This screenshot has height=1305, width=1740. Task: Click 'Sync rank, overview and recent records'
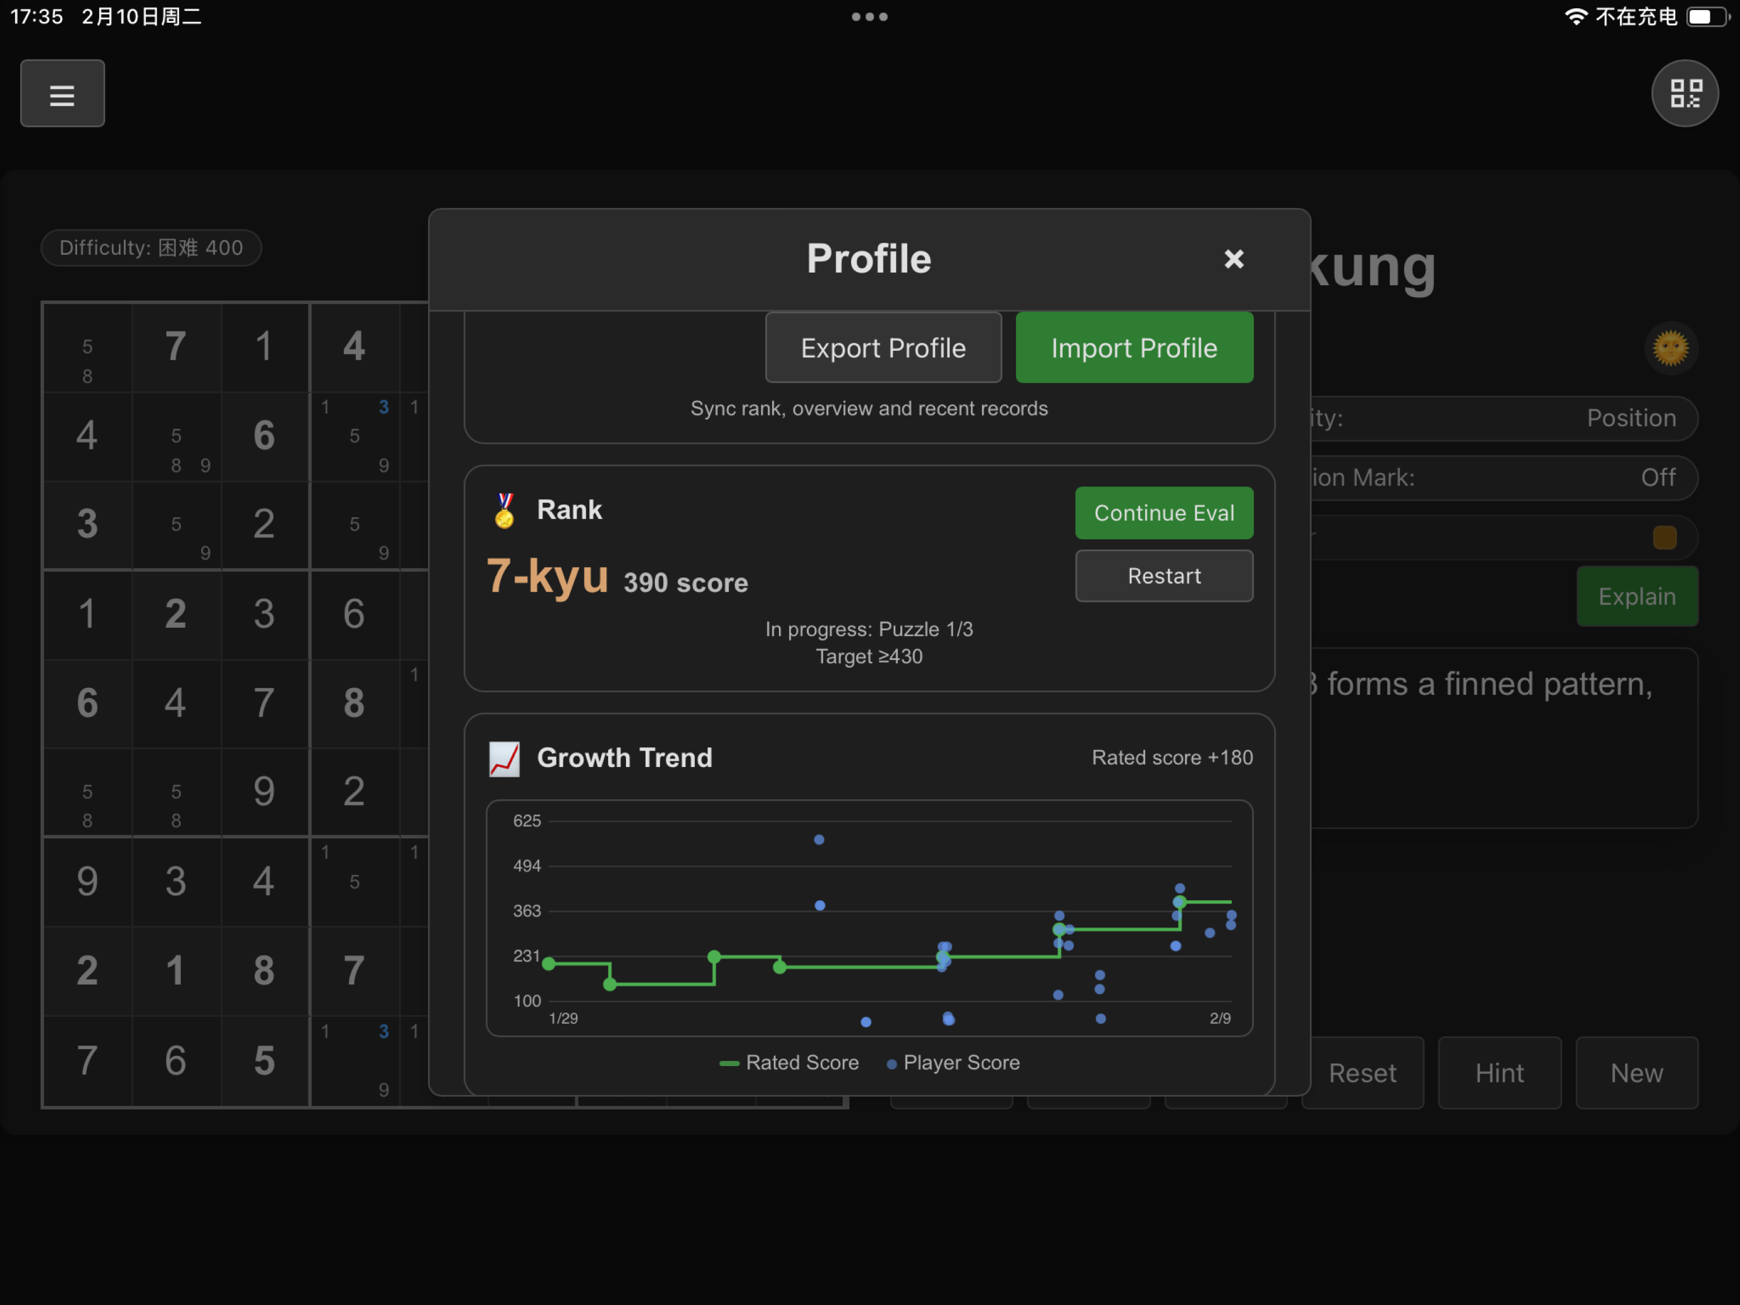tap(869, 408)
